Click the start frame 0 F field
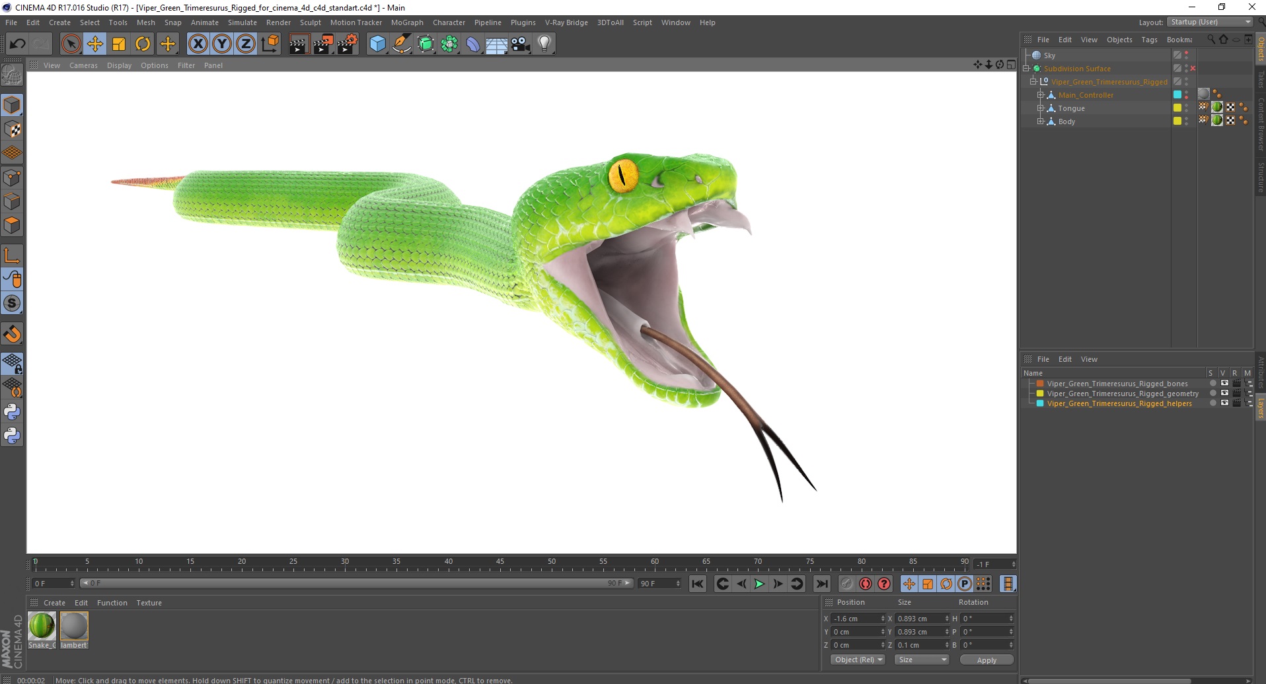 (54, 584)
